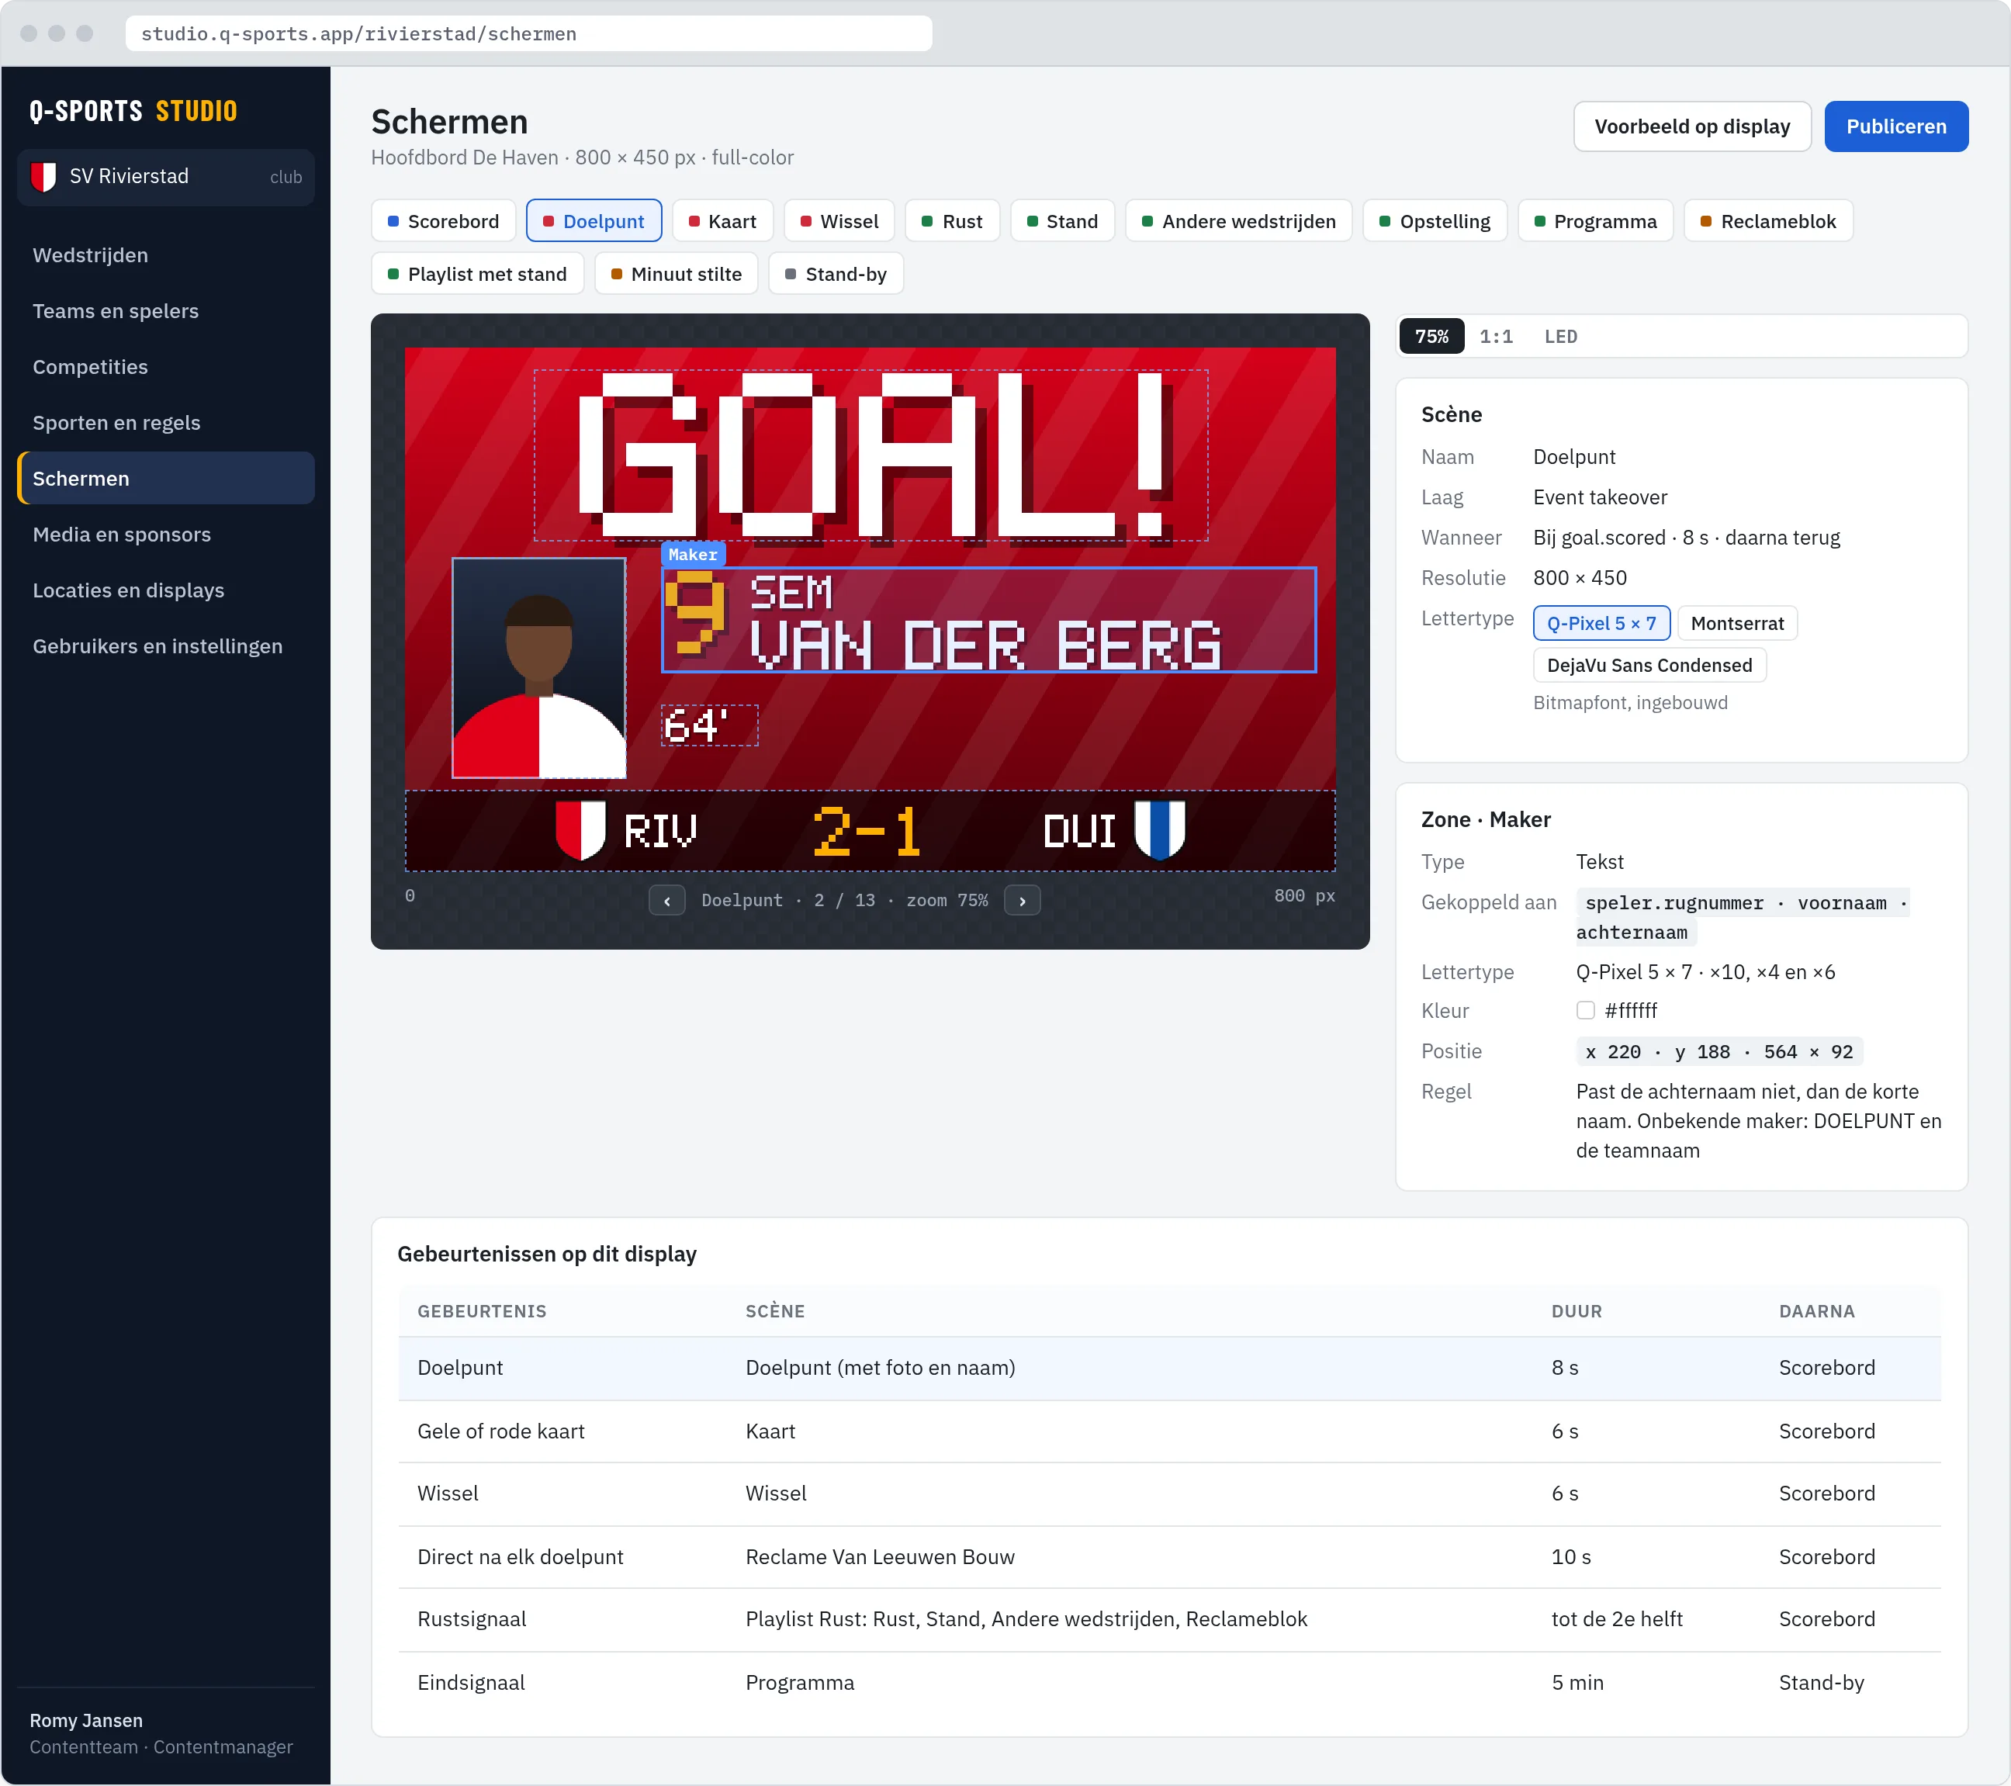Open the Minuut stilte scene tab
2011x1786 pixels.
[676, 275]
